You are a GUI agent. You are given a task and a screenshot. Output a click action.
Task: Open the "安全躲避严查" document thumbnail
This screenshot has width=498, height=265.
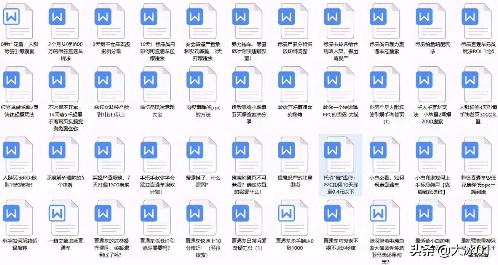click(201, 21)
